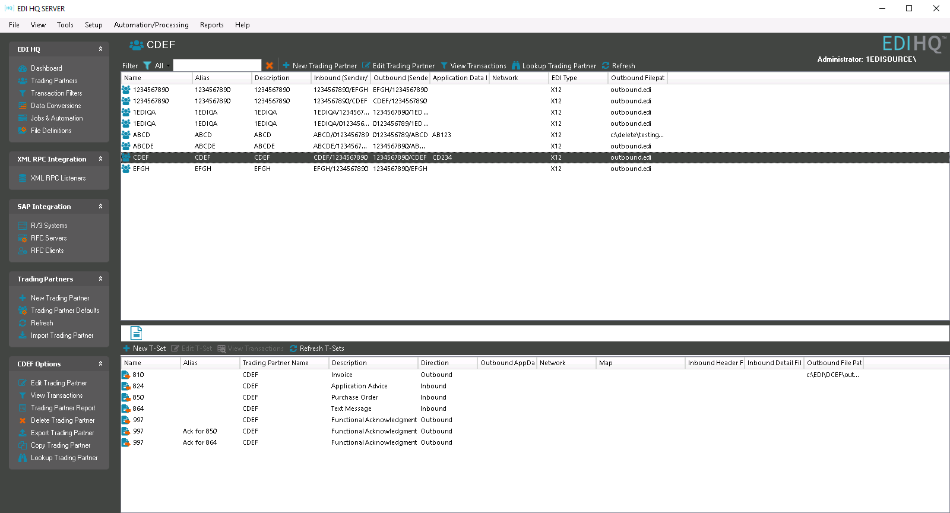Click the c:\delete\testing... outbound path cell

click(637, 135)
